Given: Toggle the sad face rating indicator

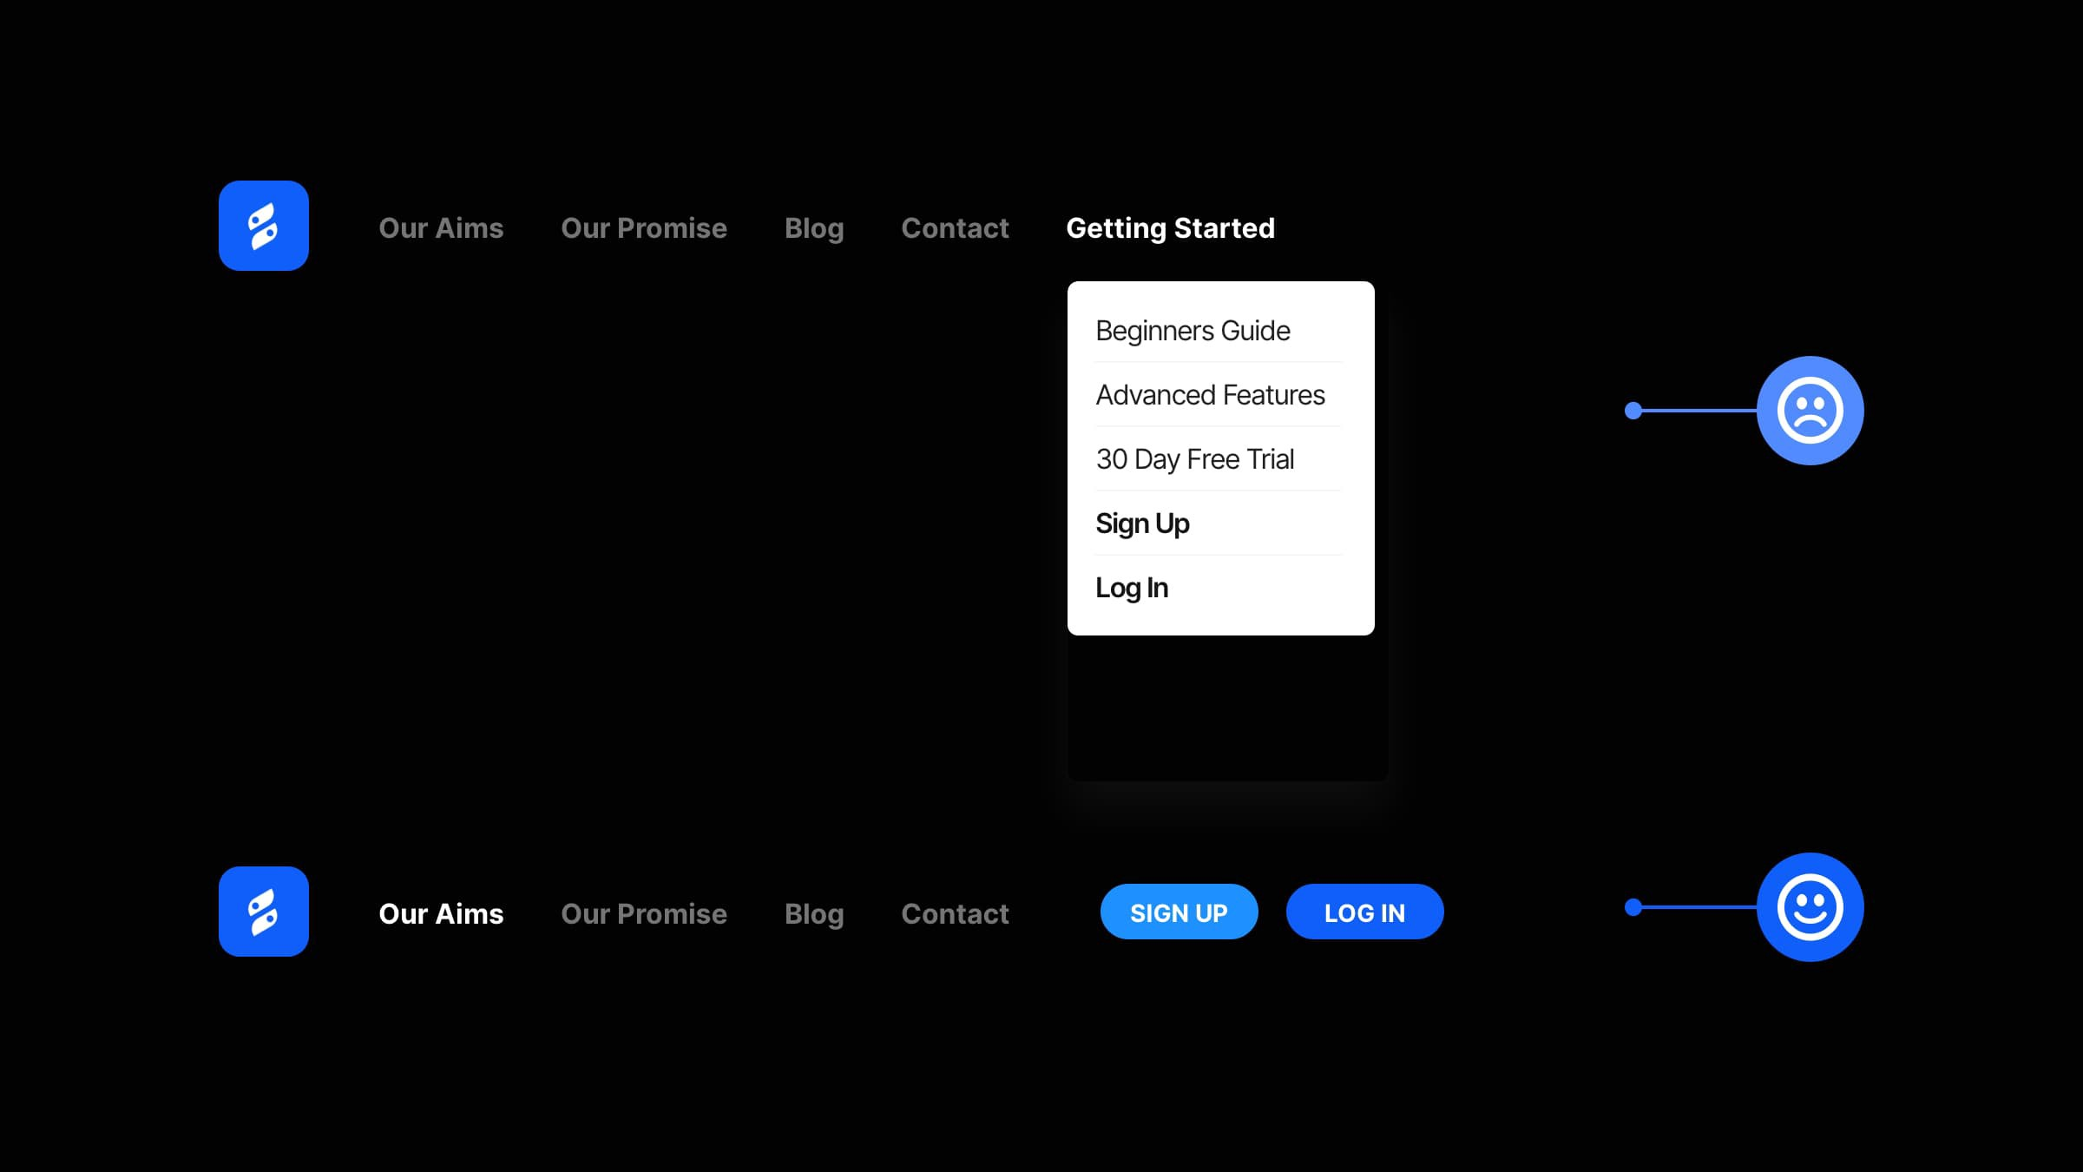Looking at the screenshot, I should coord(1810,409).
